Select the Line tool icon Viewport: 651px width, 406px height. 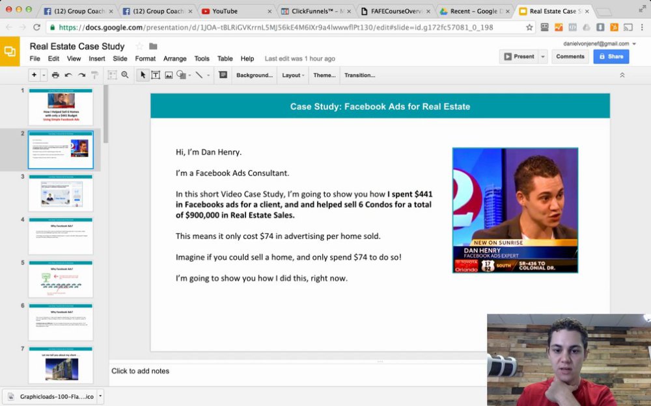199,75
